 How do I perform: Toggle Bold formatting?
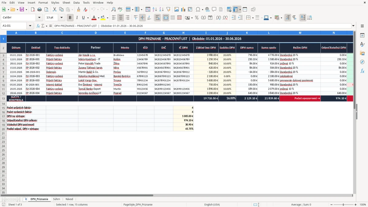pos(70,18)
